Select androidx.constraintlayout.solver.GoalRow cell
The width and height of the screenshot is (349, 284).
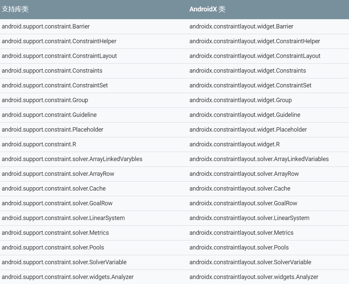(x=243, y=203)
